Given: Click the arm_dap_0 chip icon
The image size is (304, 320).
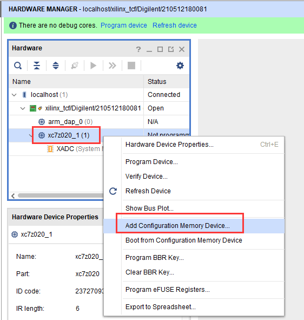Looking at the screenshot, I should tap(42, 122).
